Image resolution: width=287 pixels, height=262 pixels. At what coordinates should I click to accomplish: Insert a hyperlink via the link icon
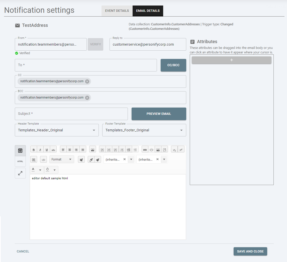pyautogui.click(x=145, y=150)
